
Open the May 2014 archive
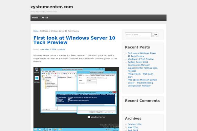pos(133,127)
